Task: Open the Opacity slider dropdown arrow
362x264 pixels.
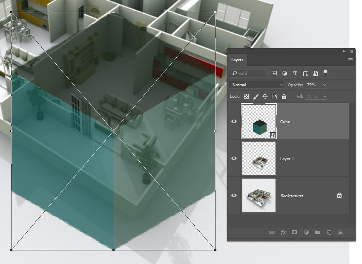Action: 325,85
